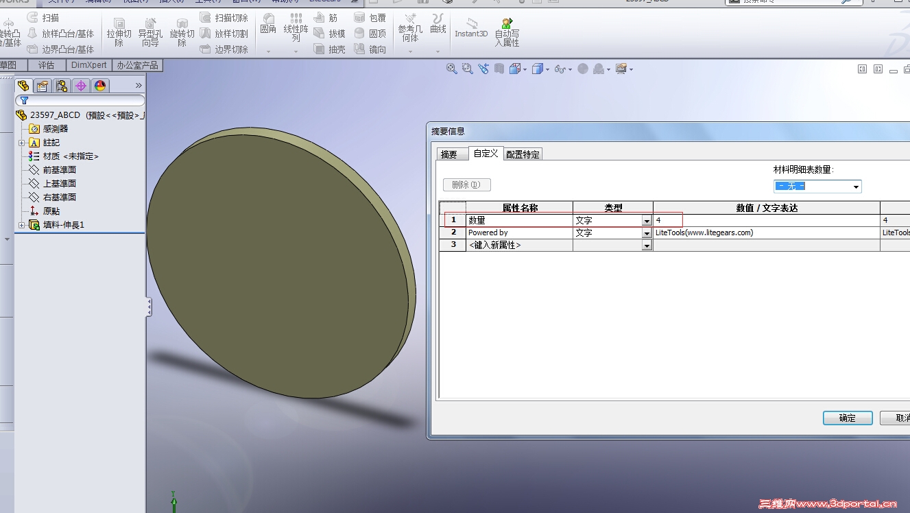The height and width of the screenshot is (513, 910).
Task: Click the 数量 property name cell
Action: click(x=519, y=221)
